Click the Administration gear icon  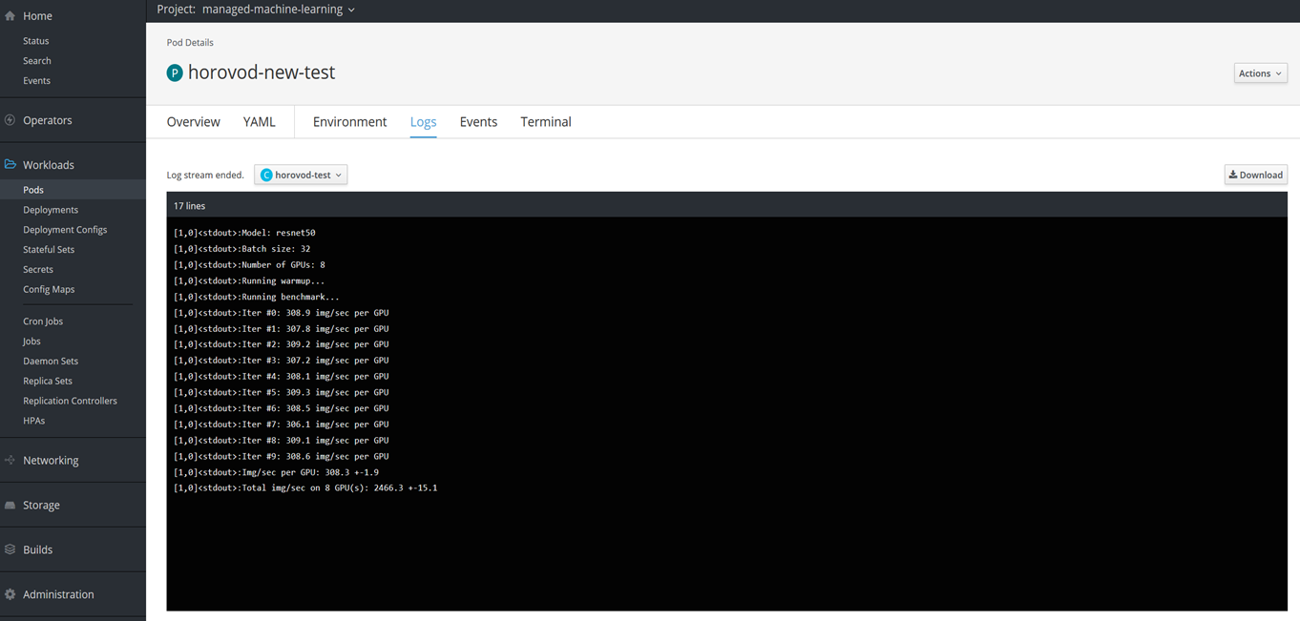coord(10,594)
